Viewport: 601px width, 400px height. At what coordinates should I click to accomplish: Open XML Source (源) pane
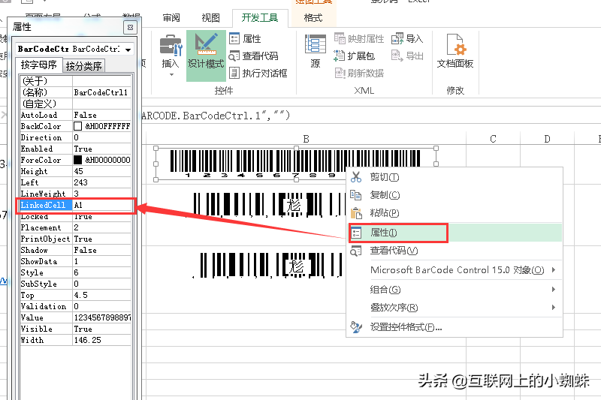(x=316, y=51)
